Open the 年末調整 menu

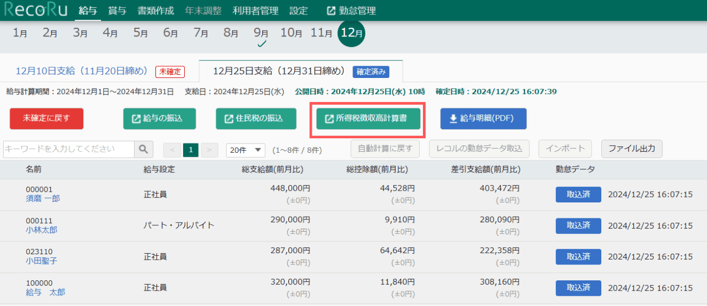click(203, 11)
